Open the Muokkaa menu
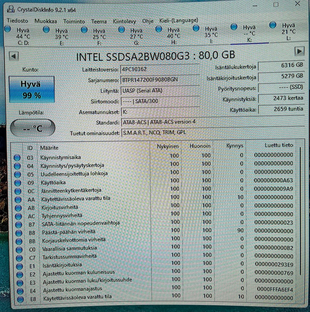The width and height of the screenshot is (310, 312). coord(46,21)
